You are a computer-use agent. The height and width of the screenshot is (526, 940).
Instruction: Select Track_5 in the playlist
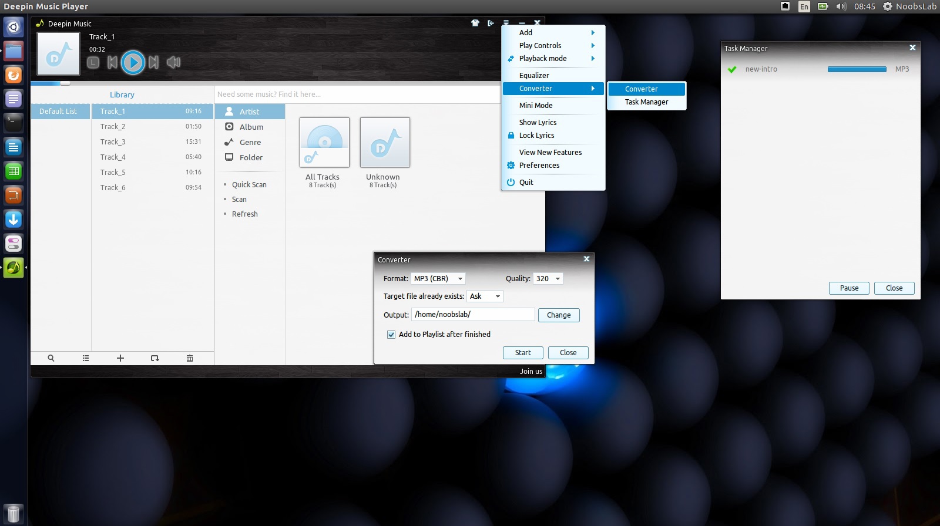click(152, 172)
